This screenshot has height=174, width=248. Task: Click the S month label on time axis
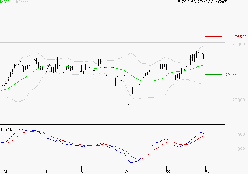[x=168, y=172]
